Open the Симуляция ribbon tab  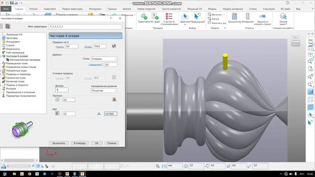tap(269, 9)
